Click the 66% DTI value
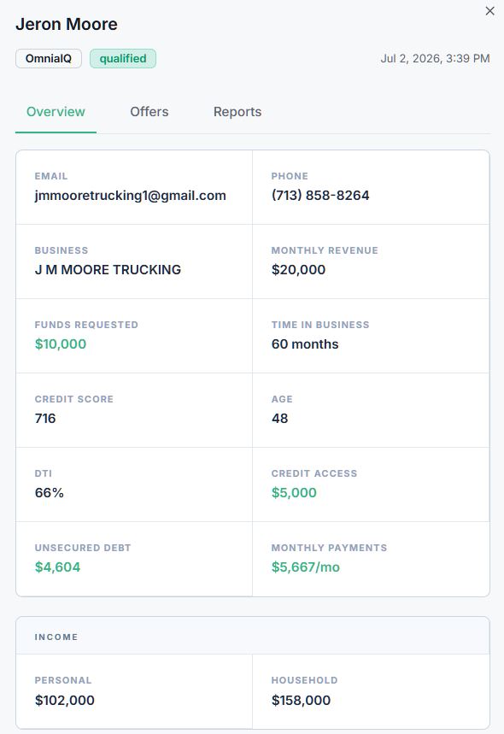 [x=50, y=493]
